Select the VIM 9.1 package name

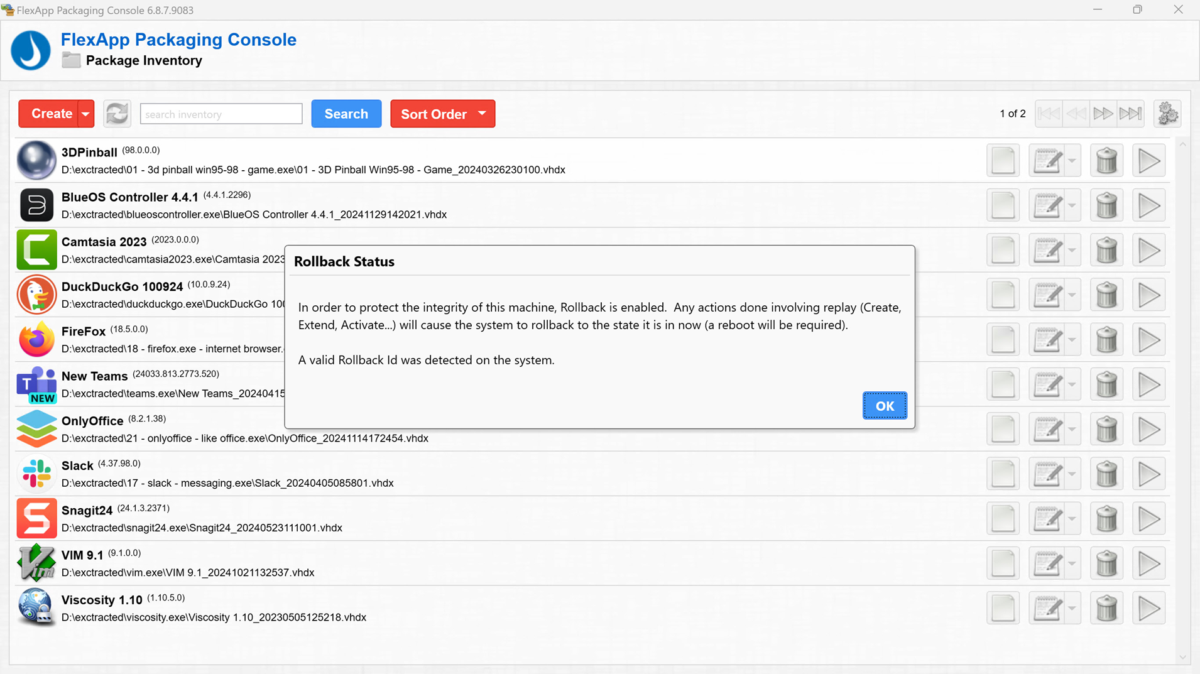click(82, 555)
